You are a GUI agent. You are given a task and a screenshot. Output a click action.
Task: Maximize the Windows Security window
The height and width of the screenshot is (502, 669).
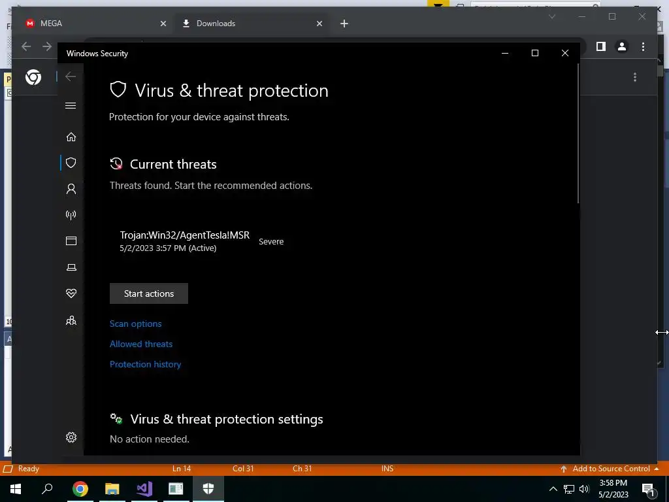pyautogui.click(x=534, y=53)
